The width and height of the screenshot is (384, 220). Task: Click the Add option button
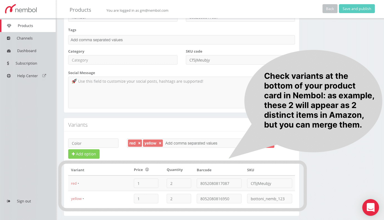tap(84, 154)
